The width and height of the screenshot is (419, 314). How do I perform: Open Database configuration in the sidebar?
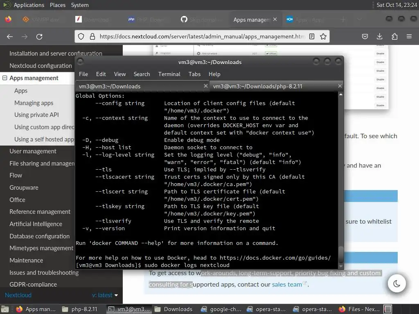[40, 236]
